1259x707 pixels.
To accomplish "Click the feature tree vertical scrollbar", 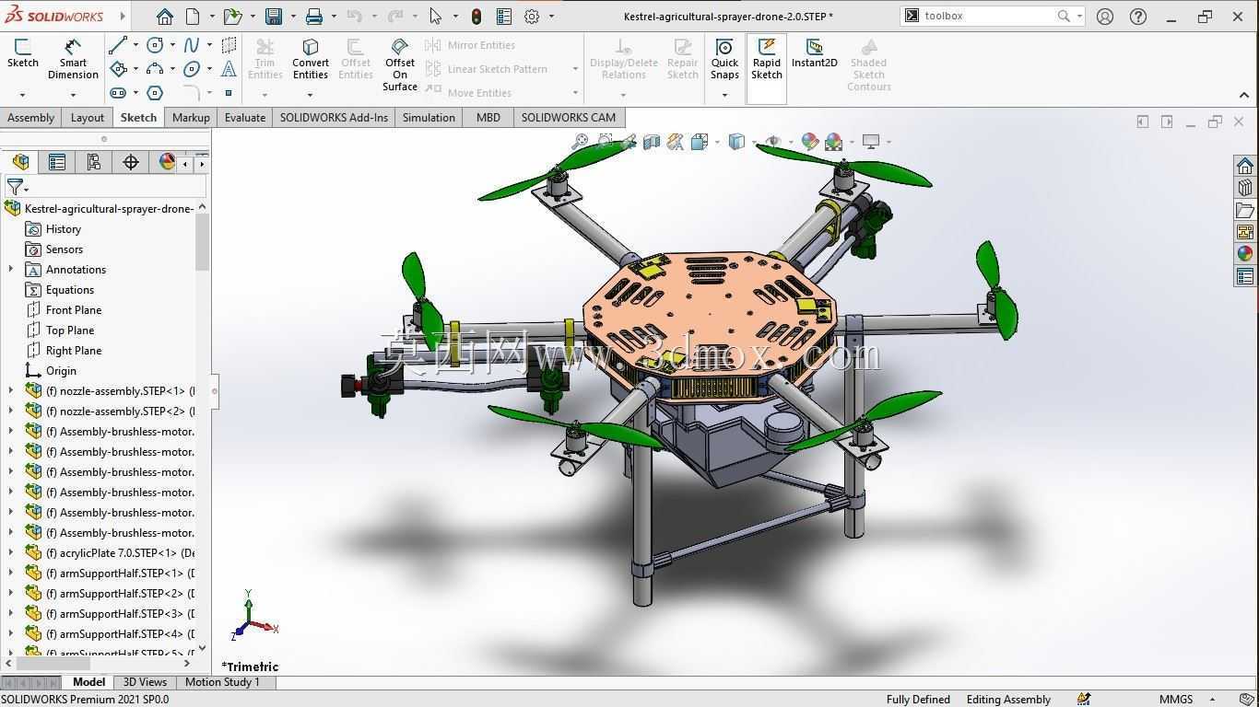I will click(202, 243).
